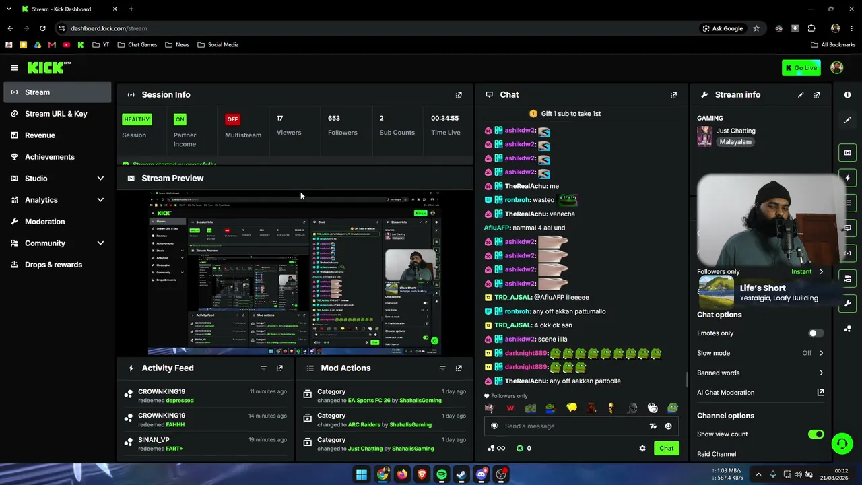Open the Social Media bookmark folder

(218, 45)
